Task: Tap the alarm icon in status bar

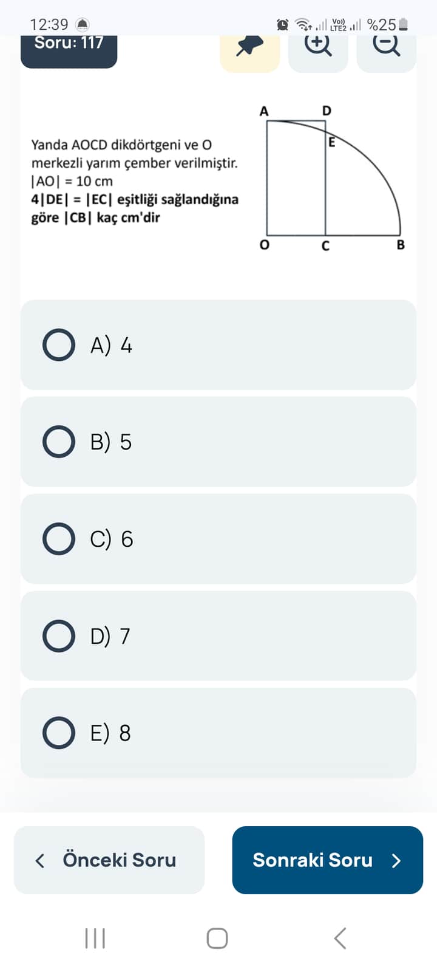Action: point(283,25)
